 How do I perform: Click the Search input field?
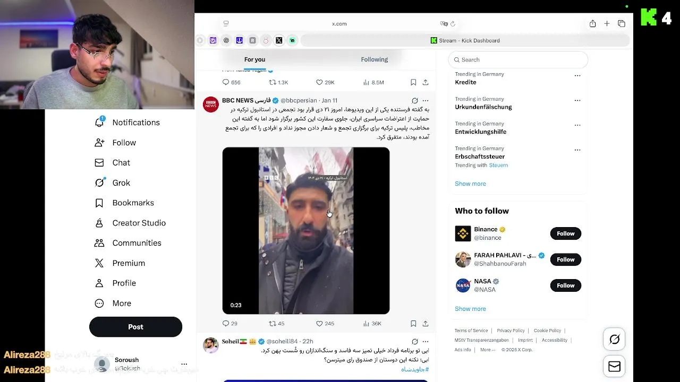tap(518, 60)
